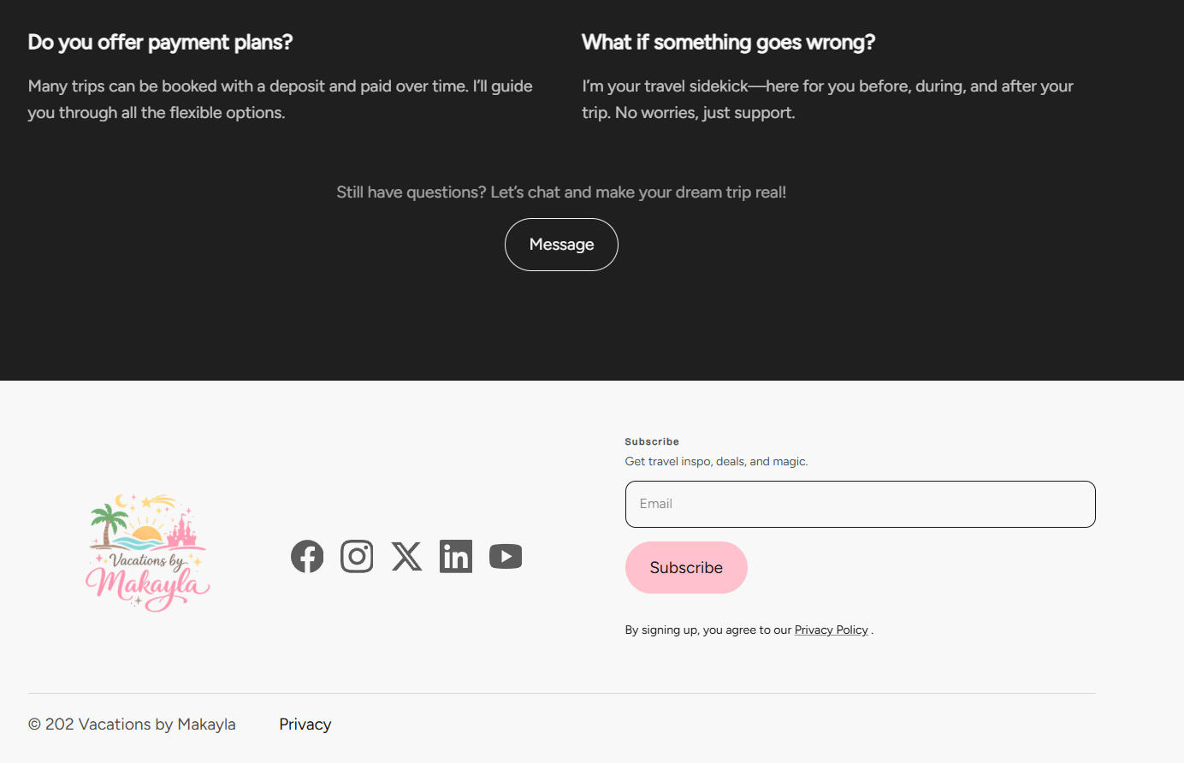
Task: Open the Facebook social icon
Action: pos(307,557)
